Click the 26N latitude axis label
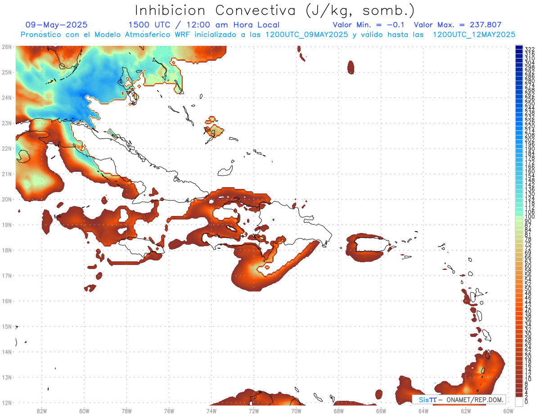This screenshot has height=417, width=540. (x=7, y=47)
